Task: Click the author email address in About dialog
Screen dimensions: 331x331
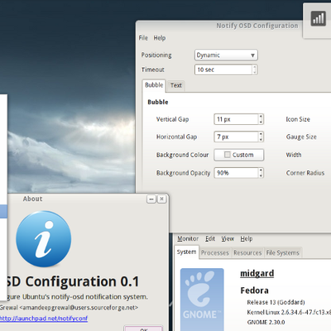Action: click(x=79, y=308)
